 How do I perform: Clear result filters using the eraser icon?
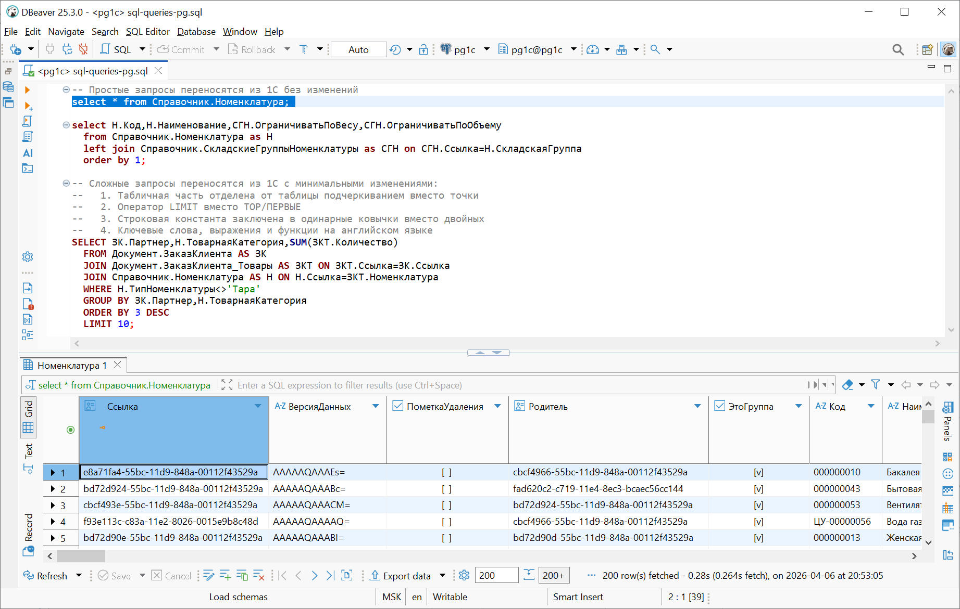point(848,384)
